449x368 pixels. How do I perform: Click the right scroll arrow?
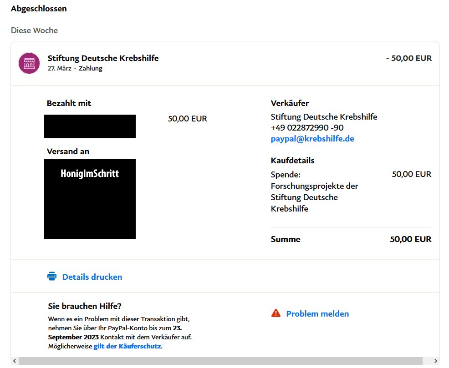pos(436,361)
